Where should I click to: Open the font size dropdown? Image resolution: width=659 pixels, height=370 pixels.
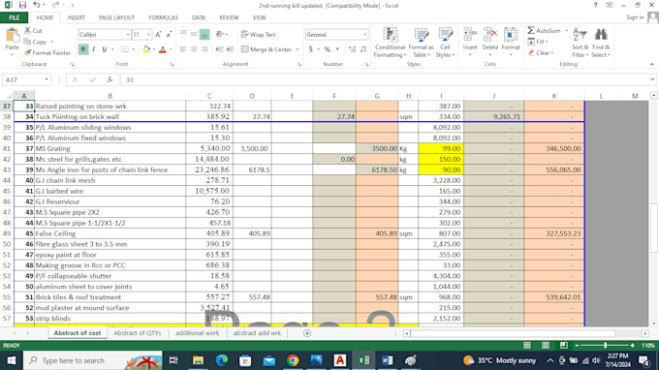148,35
